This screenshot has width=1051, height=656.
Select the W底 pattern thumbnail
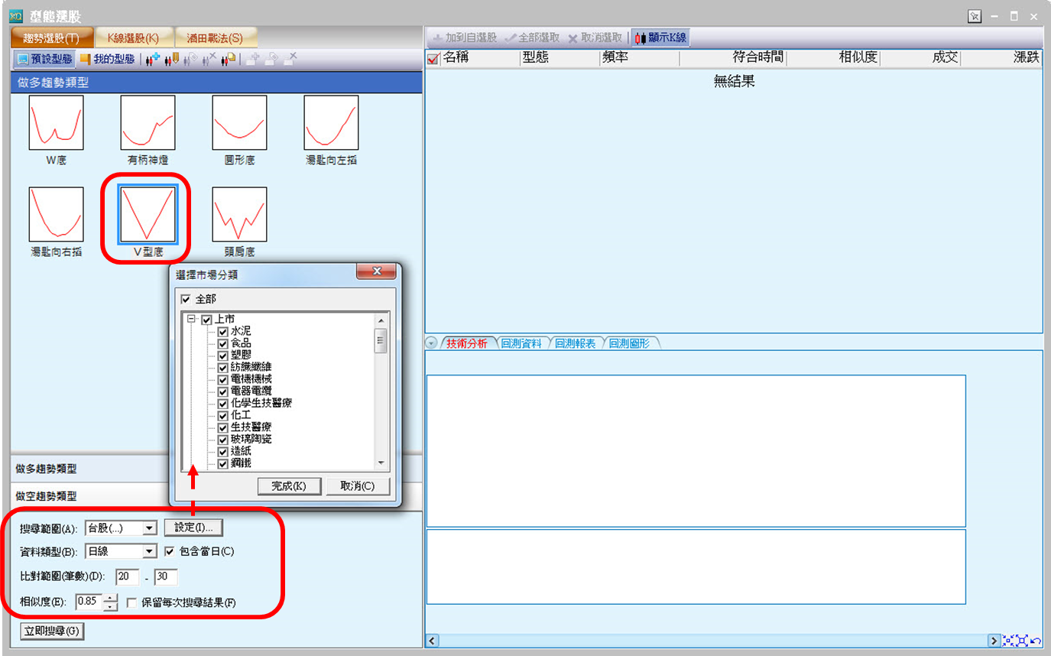[x=56, y=123]
